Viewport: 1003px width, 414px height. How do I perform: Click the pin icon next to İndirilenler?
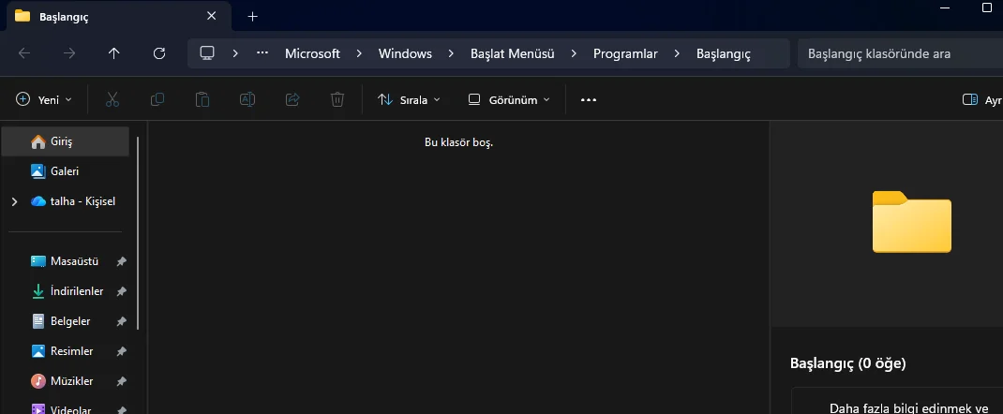(122, 291)
